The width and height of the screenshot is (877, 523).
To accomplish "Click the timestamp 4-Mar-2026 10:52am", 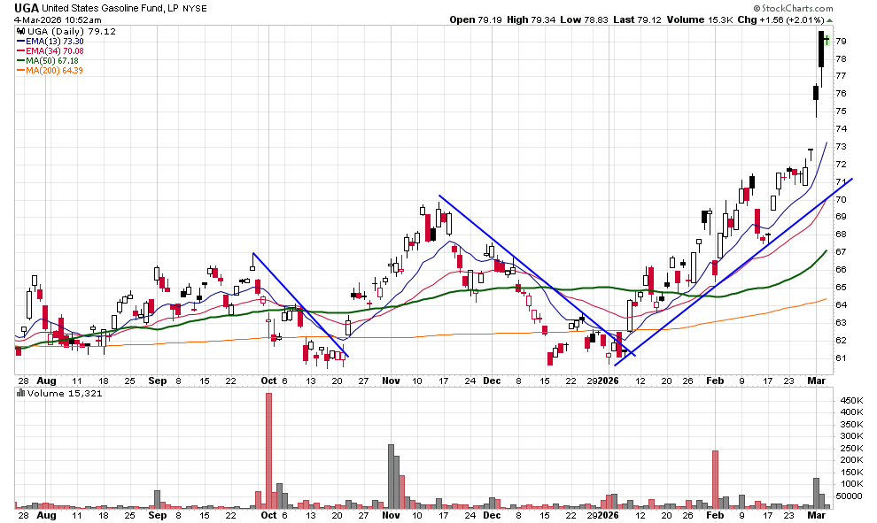I will [58, 20].
